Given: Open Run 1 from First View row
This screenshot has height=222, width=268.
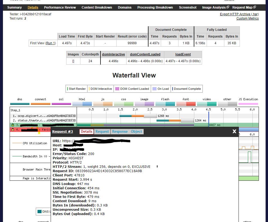Looking at the screenshot, I should pyautogui.click(x=50, y=43).
